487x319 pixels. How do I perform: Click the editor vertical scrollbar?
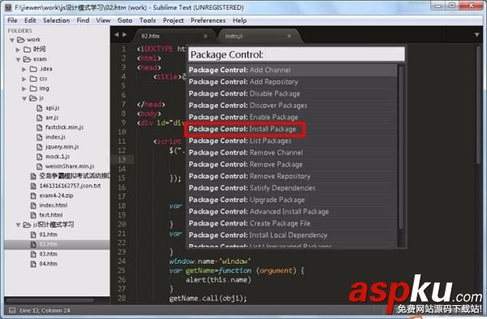point(478,105)
